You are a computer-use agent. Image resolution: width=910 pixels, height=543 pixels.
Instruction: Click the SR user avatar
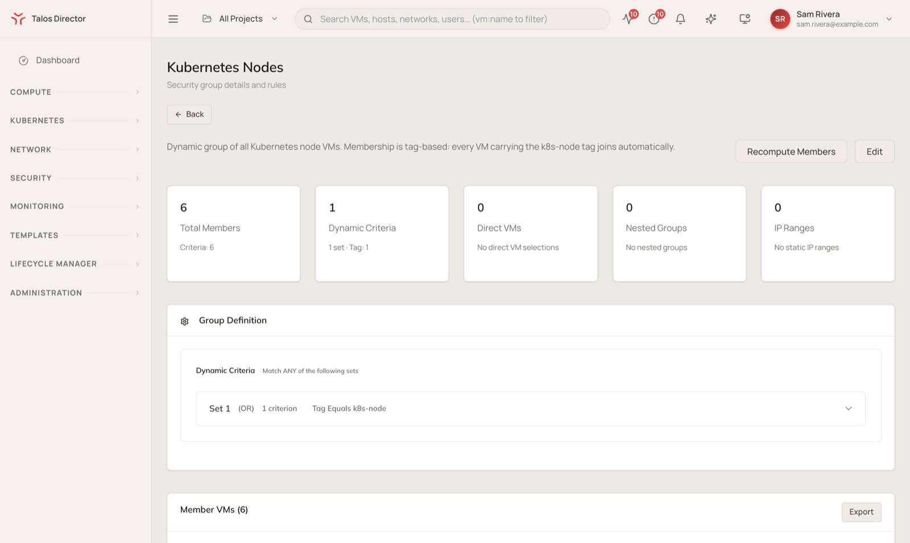click(x=780, y=19)
